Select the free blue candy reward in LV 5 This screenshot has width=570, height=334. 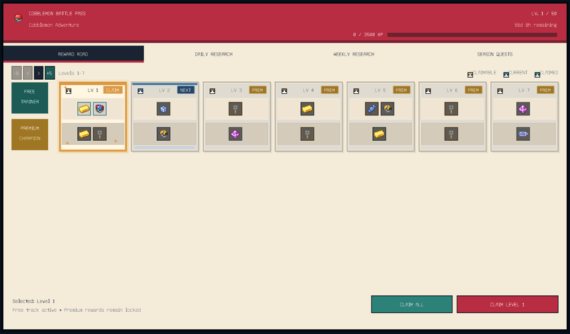coord(372,109)
